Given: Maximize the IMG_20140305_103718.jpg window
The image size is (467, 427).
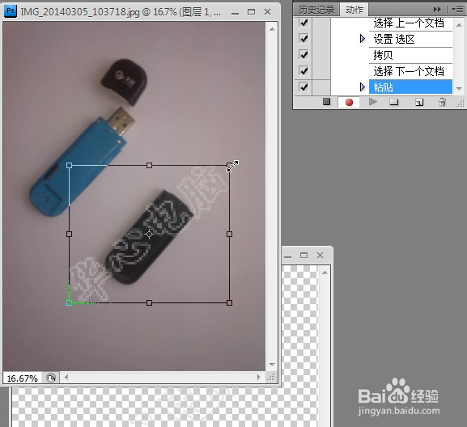Looking at the screenshot, I should 252,12.
